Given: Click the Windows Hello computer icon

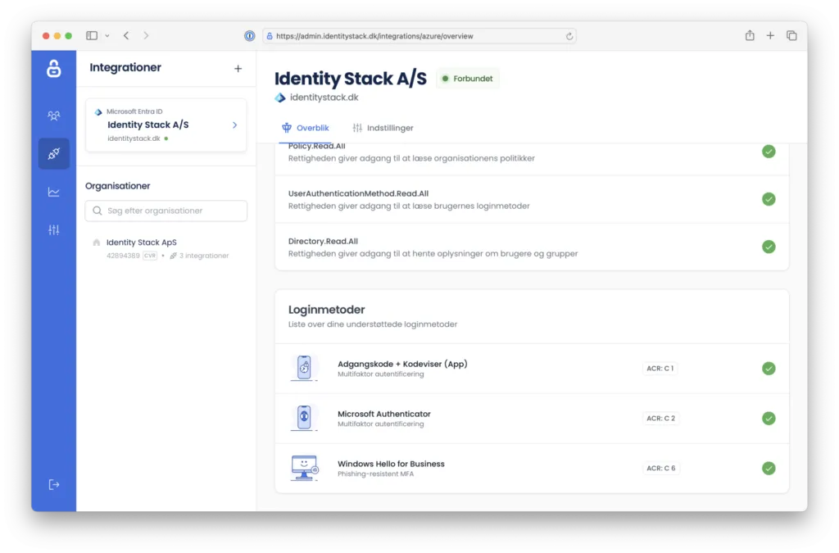Looking at the screenshot, I should [305, 468].
